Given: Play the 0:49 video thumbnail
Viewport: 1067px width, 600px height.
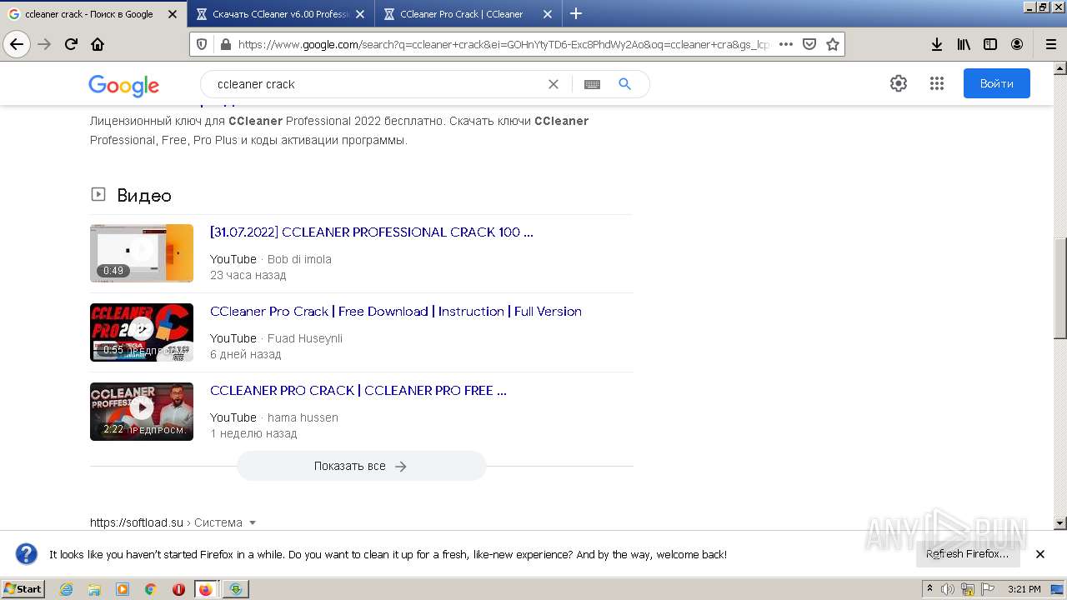Looking at the screenshot, I should coord(142,253).
